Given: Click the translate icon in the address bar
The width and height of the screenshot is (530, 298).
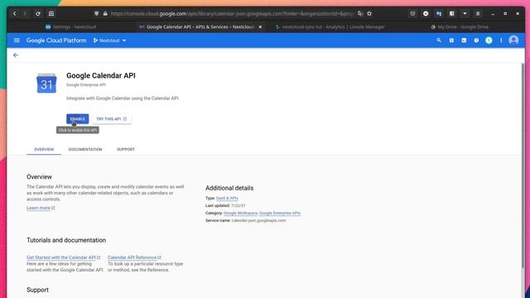Looking at the screenshot, I should click(x=360, y=13).
